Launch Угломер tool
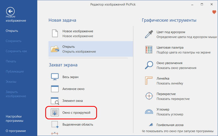The width and height of the screenshot is (218, 136). point(163,110)
